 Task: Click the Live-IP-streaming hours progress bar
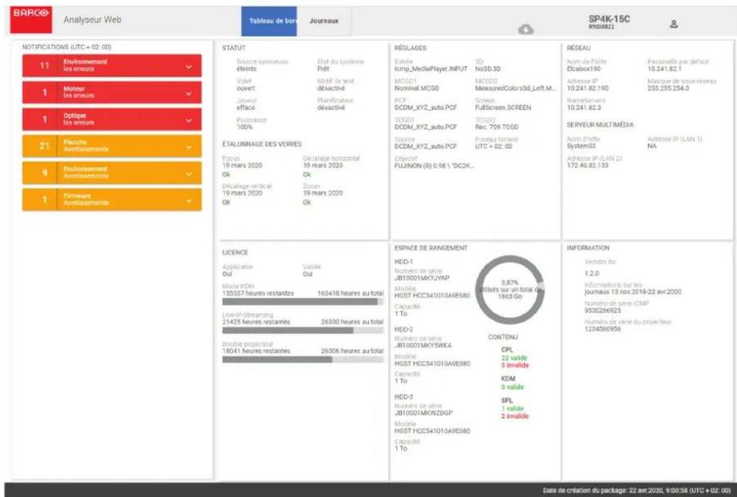(x=303, y=330)
